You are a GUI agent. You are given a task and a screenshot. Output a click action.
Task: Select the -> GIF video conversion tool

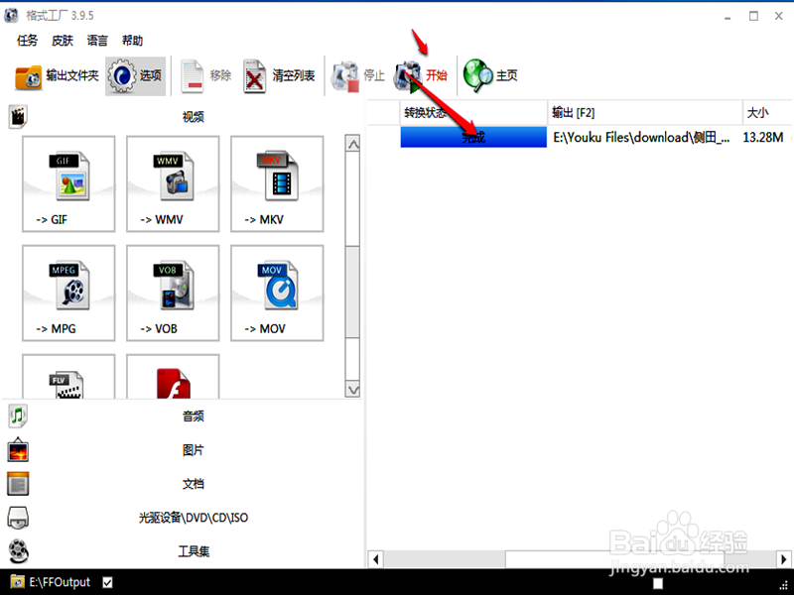67,183
